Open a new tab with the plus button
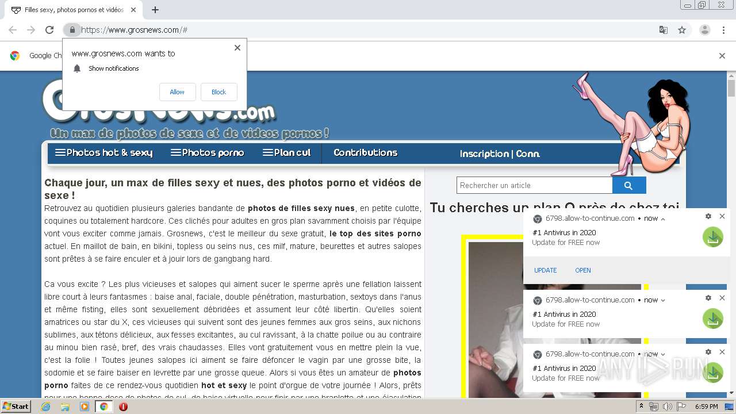Viewport: 736px width, 414px height. click(155, 10)
